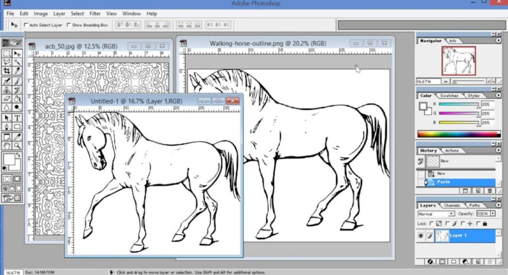The width and height of the screenshot is (508, 275).
Task: Open the Normal blend mode dropdown
Action: (436, 214)
